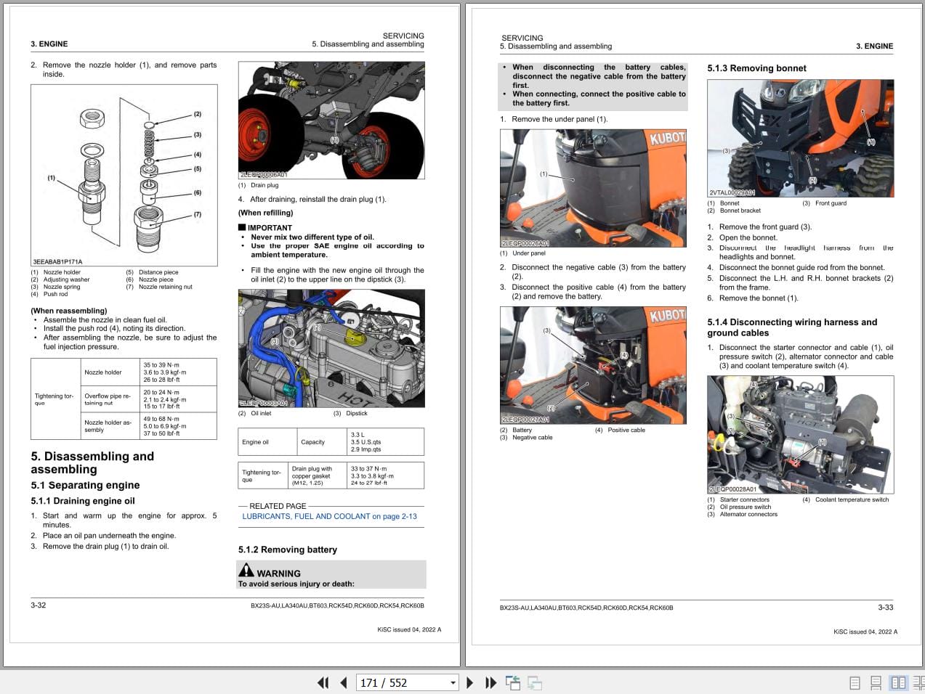The height and width of the screenshot is (694, 925).
Task: Click the bonnet removal photo on the right page
Action: click(x=800, y=138)
